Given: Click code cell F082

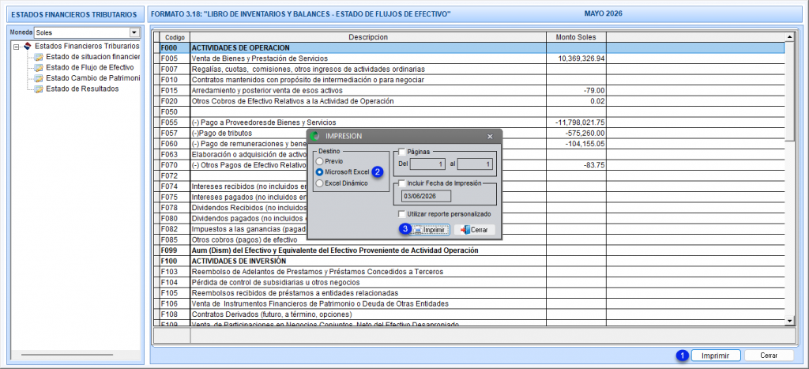Looking at the screenshot, I should 175,229.
